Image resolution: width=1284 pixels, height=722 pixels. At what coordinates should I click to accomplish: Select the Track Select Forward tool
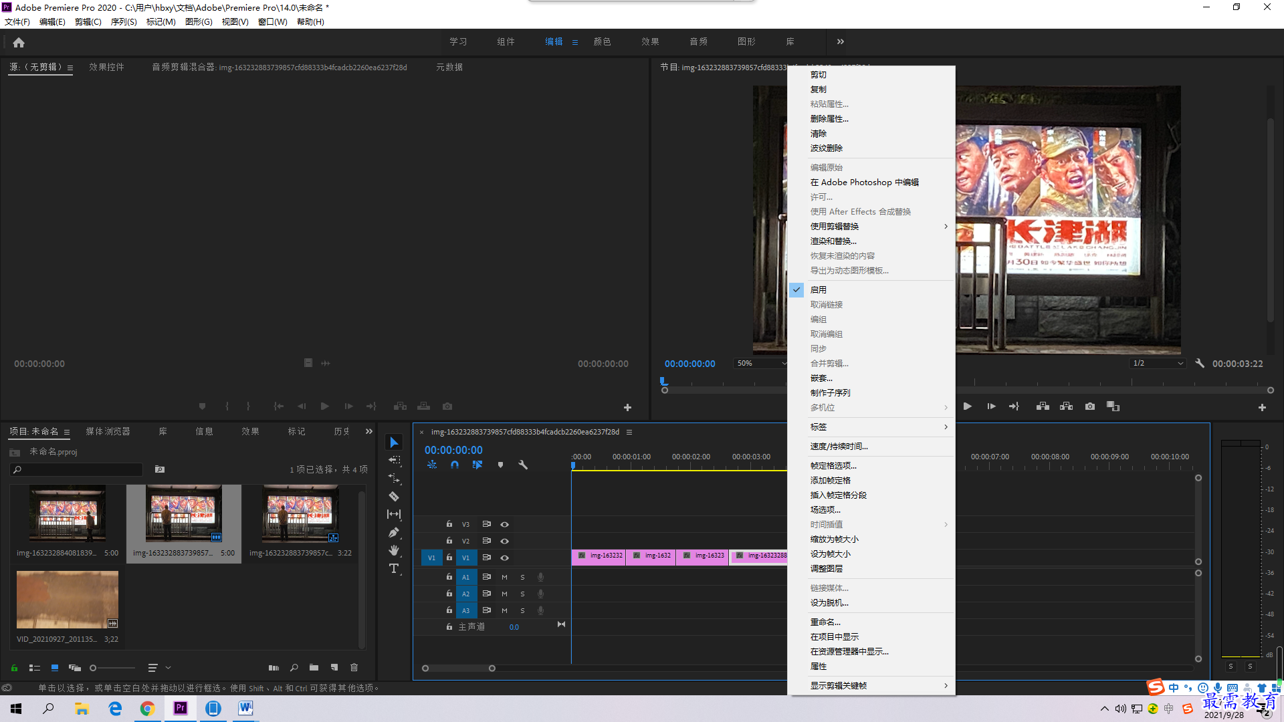[x=395, y=461]
